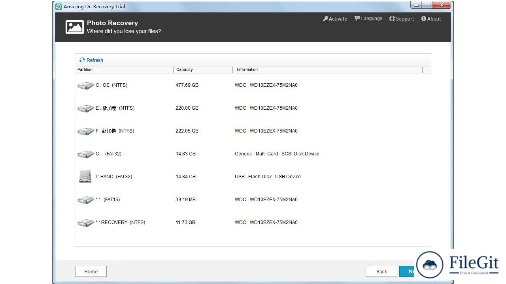Click USB Flash Disk USB Device text
The width and height of the screenshot is (506, 284).
[x=268, y=177]
